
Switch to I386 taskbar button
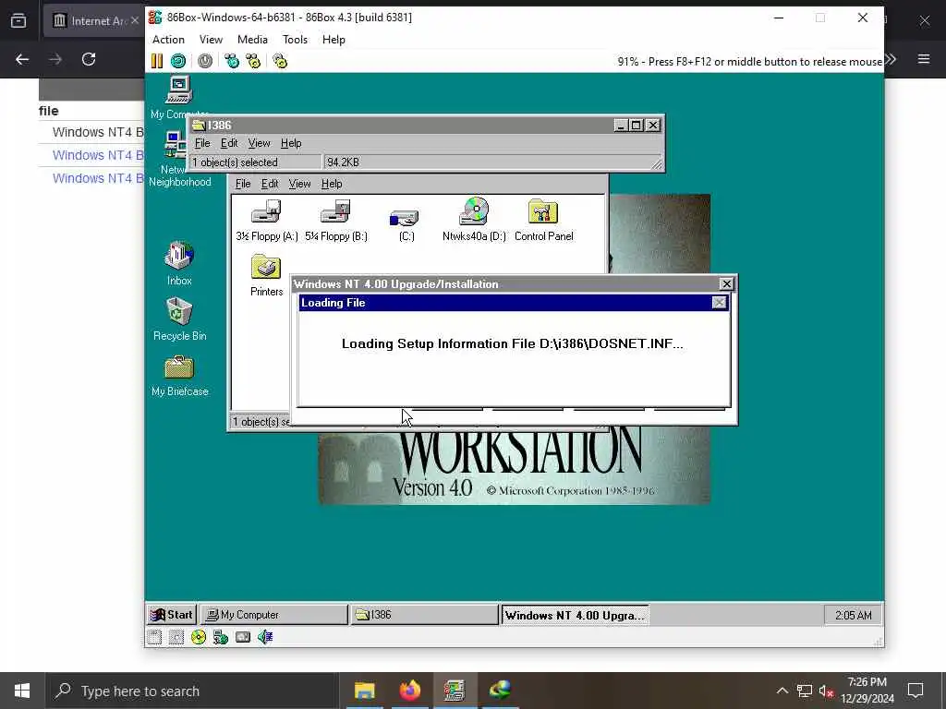click(x=424, y=614)
